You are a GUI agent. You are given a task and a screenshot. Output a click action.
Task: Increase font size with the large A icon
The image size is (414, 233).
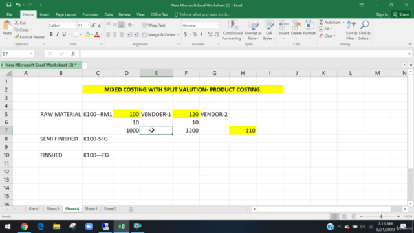click(93, 25)
